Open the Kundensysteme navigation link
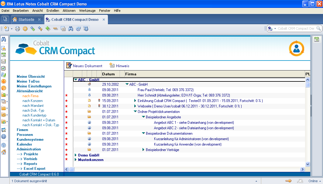 click(x=30, y=140)
